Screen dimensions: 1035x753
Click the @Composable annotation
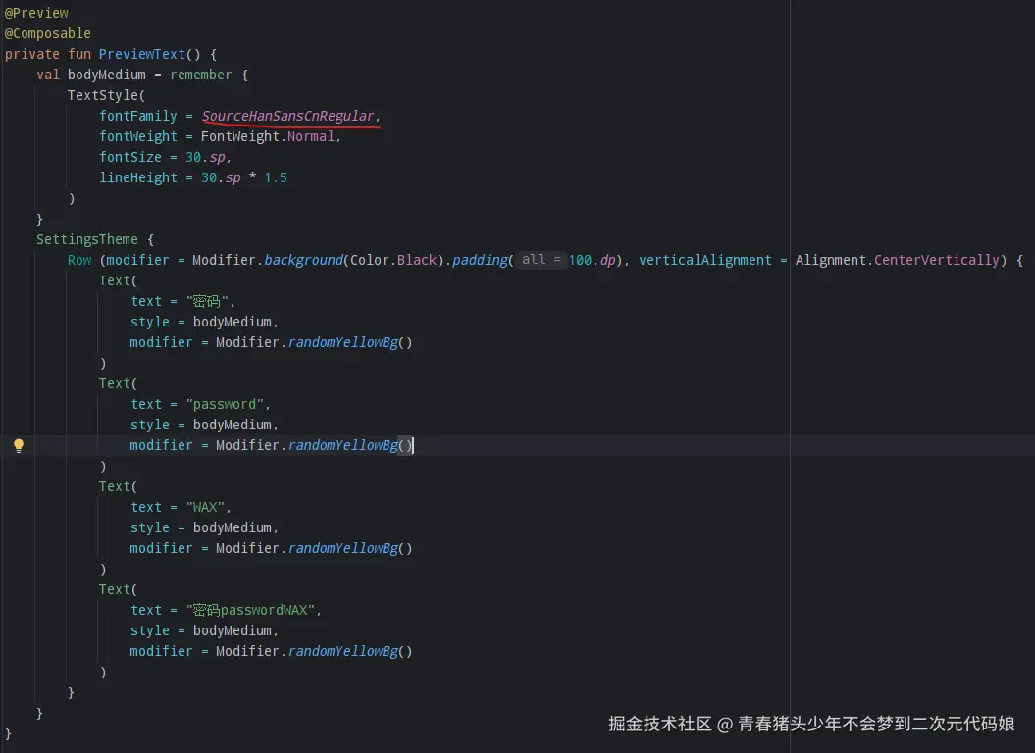tap(47, 33)
